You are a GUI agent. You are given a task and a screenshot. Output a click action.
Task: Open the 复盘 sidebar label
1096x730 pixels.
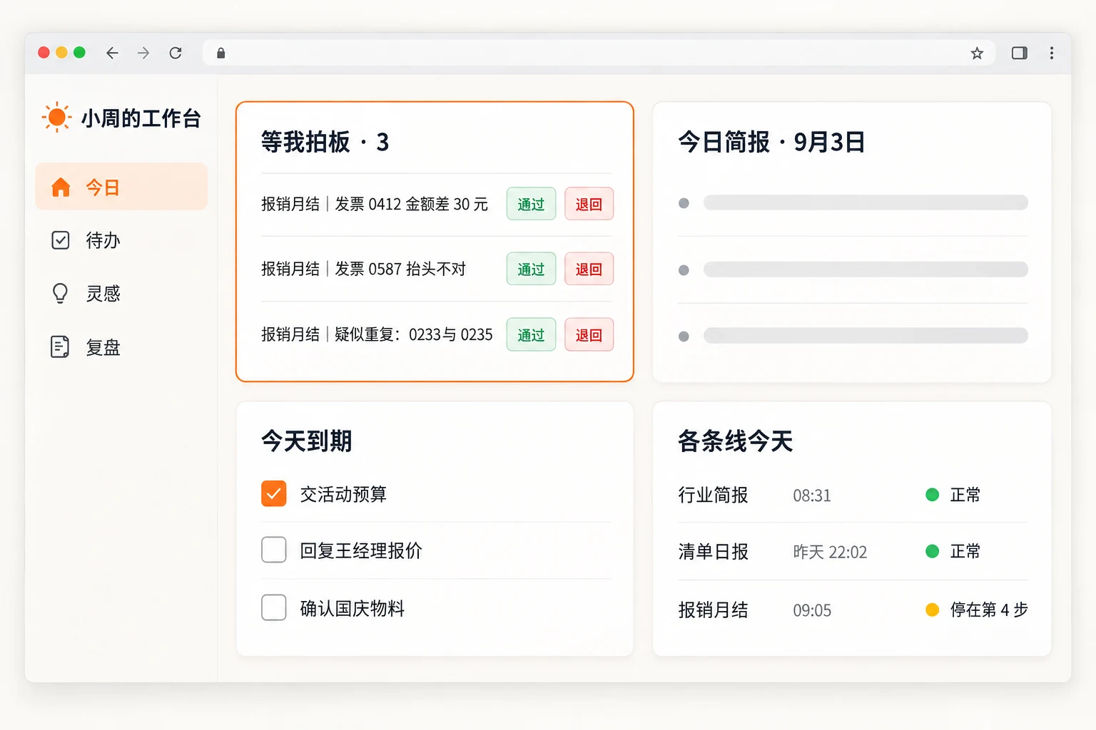click(103, 347)
